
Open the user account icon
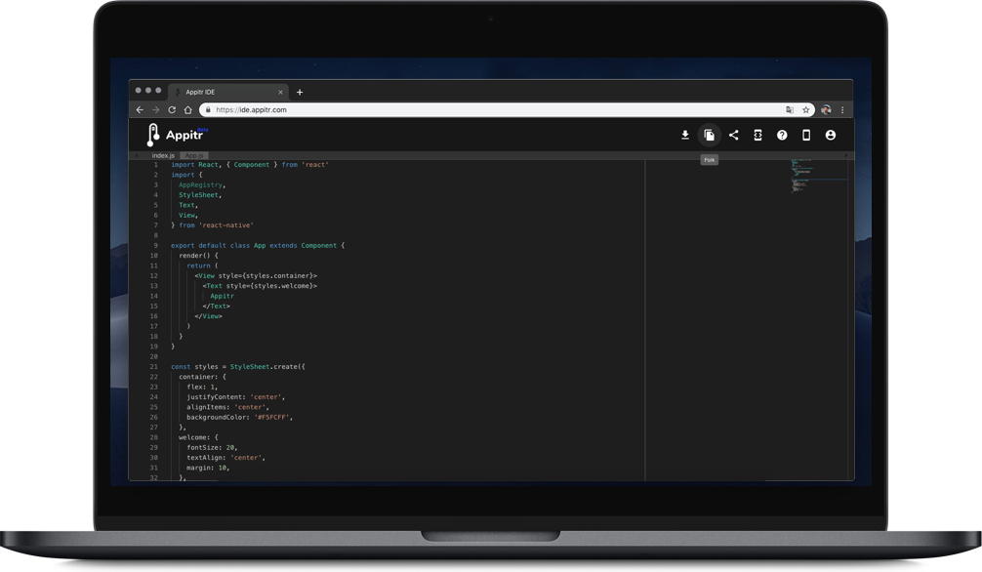tap(831, 135)
